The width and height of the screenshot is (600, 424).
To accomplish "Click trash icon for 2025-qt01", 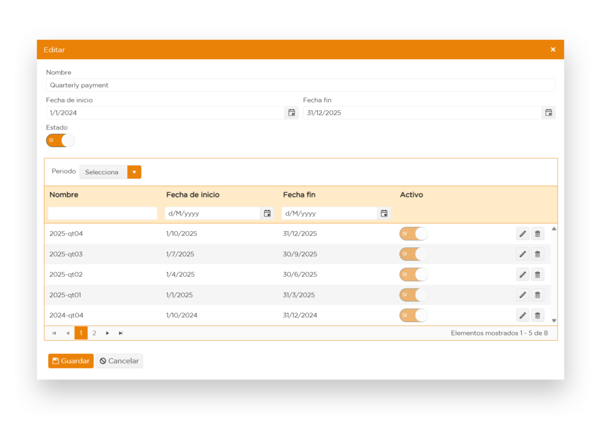I will point(537,295).
